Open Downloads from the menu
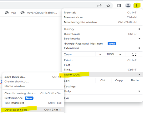143x113 pixels. (102, 34)
